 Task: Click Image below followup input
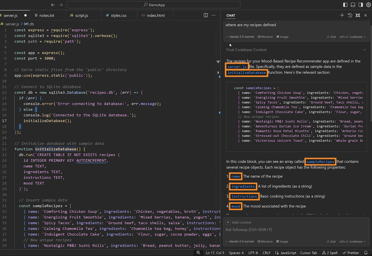pos(282,241)
